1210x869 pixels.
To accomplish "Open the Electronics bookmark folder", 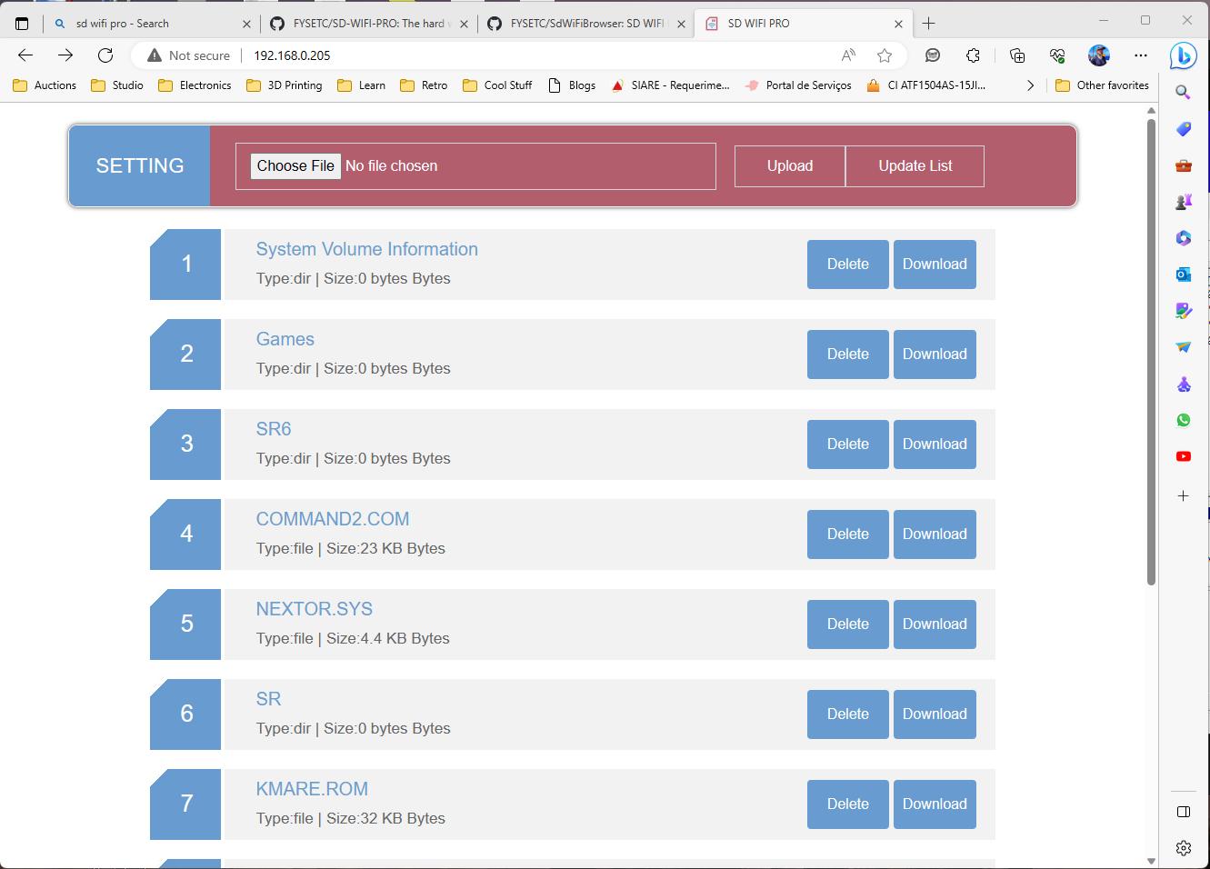I will 195,85.
